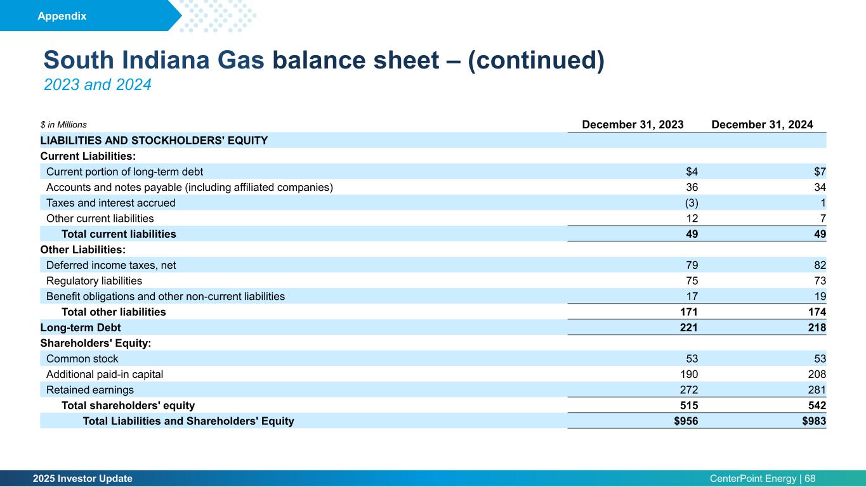The width and height of the screenshot is (866, 487).
Task: Select Benefit obligations and other non-current liabilities
Action: pos(166,296)
